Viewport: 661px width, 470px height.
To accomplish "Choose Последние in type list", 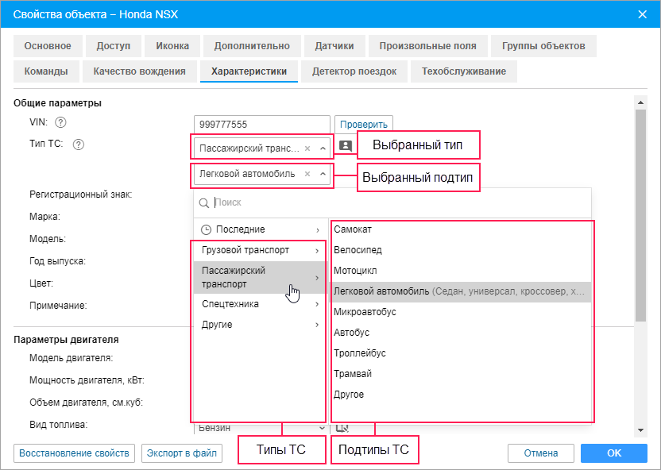I will point(260,229).
